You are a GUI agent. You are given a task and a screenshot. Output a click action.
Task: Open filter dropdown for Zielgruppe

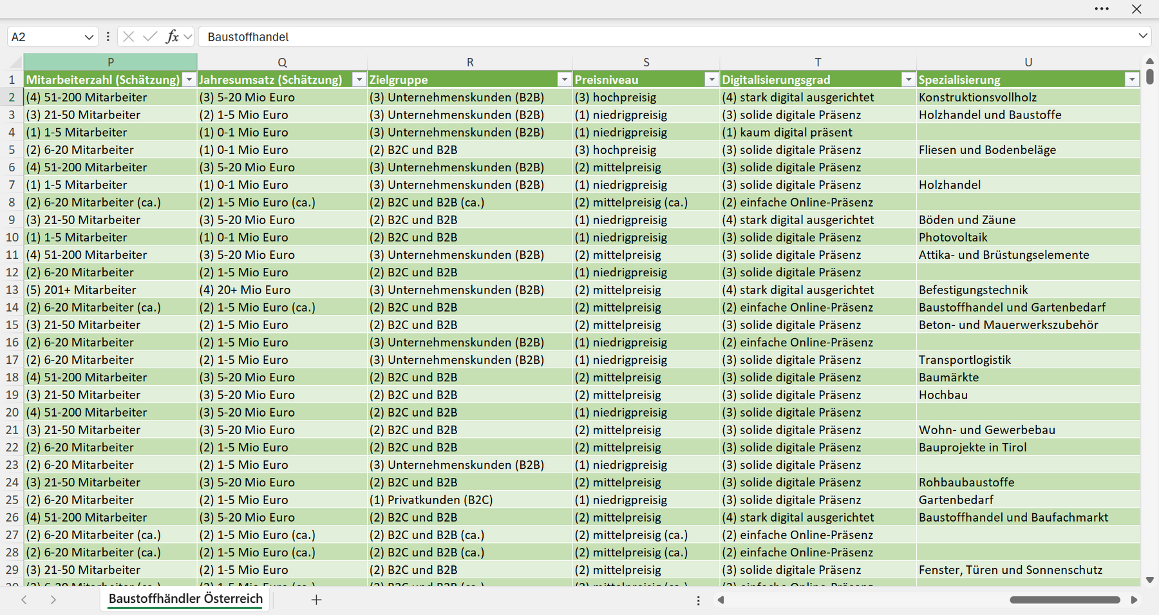[x=565, y=80]
